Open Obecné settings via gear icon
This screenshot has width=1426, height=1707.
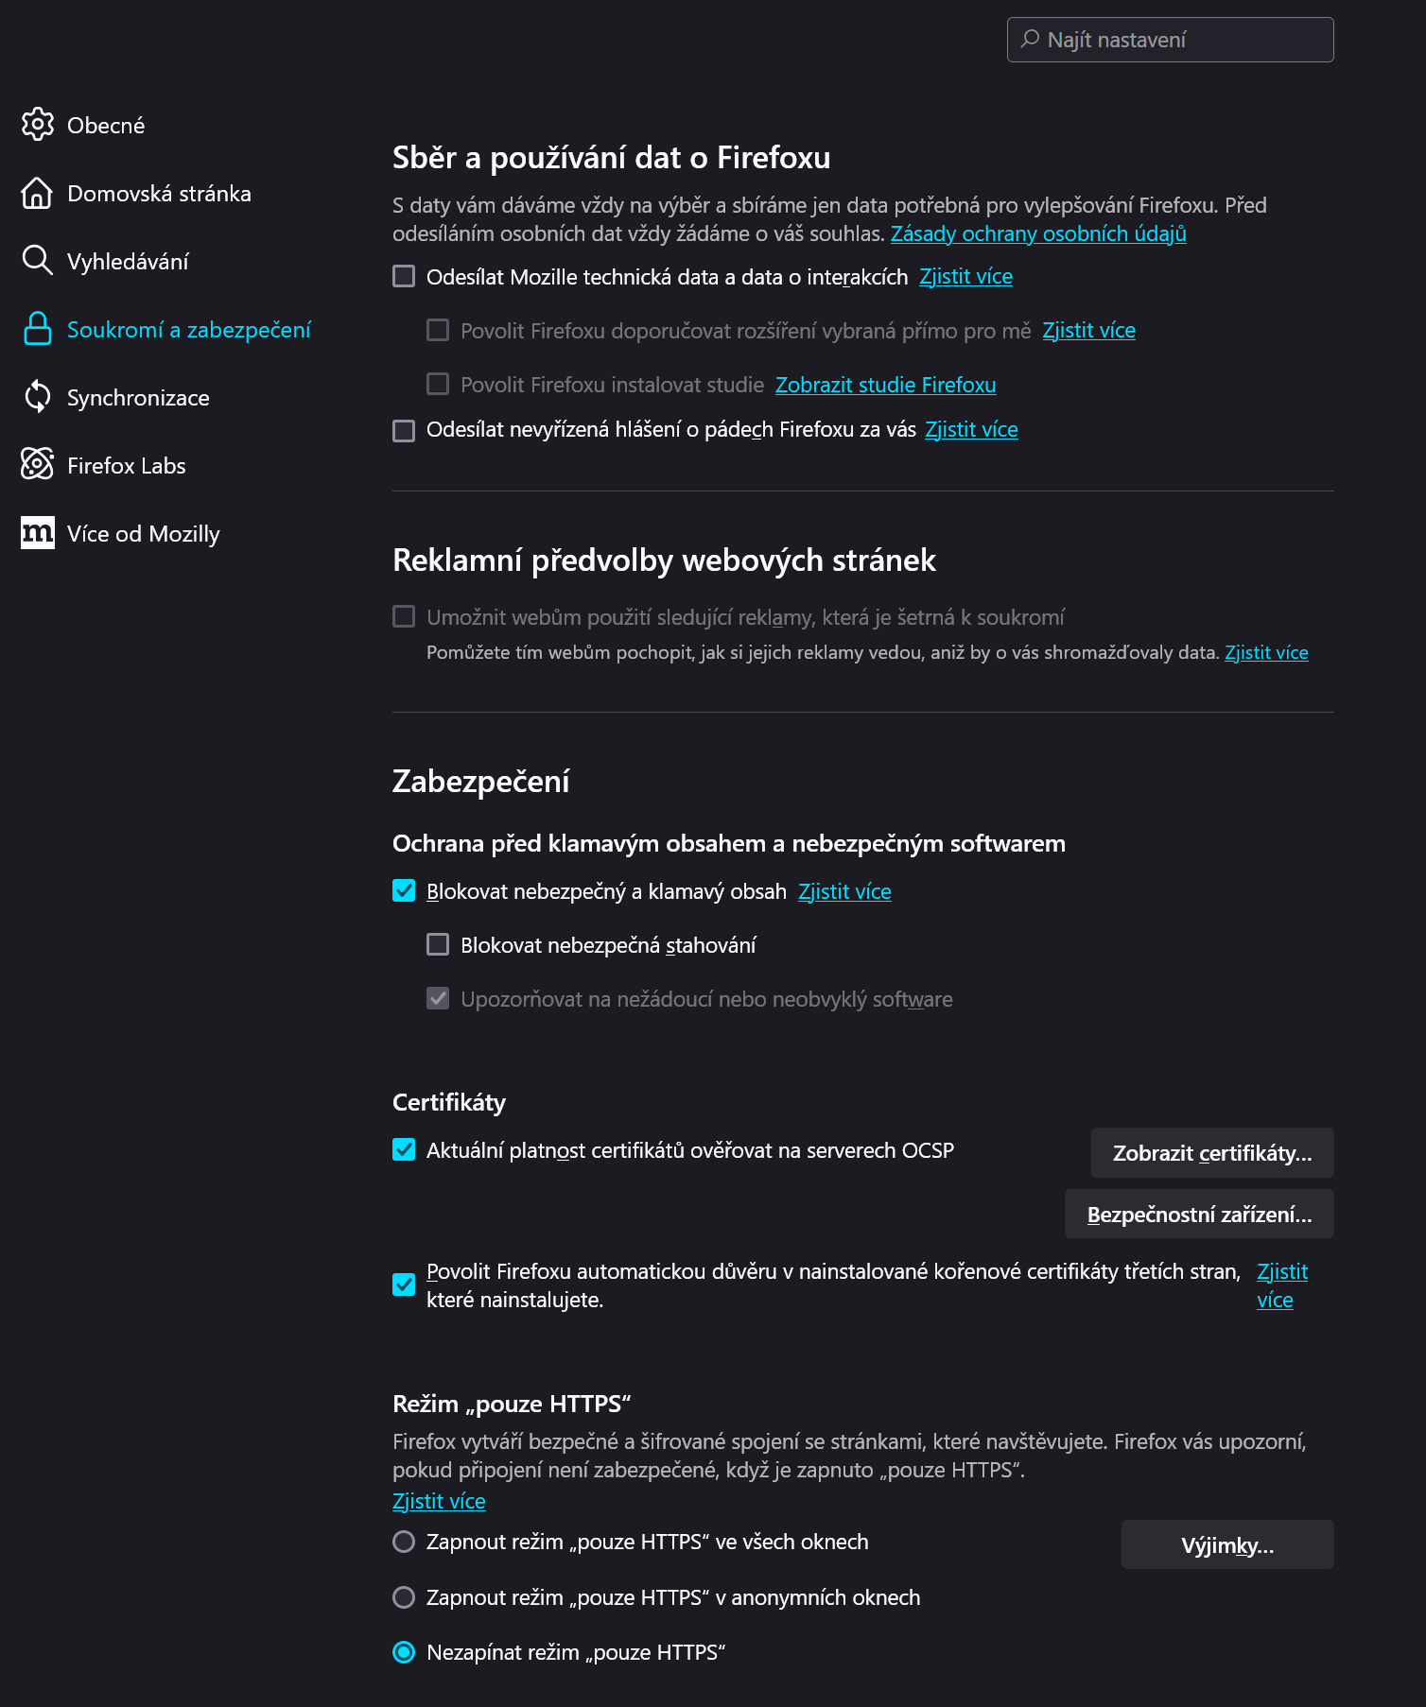click(38, 124)
